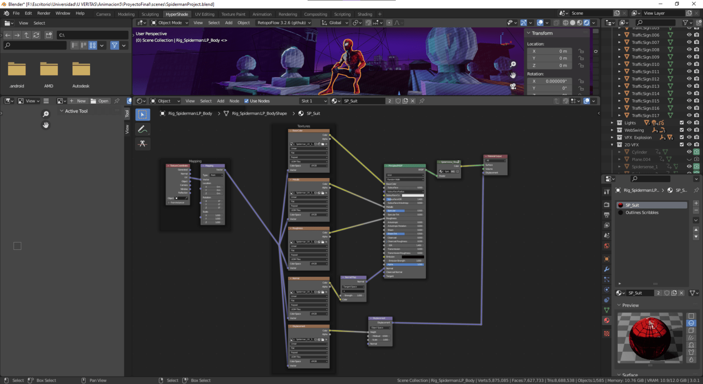Expand the Lights collection in outliner

pyautogui.click(x=612, y=123)
